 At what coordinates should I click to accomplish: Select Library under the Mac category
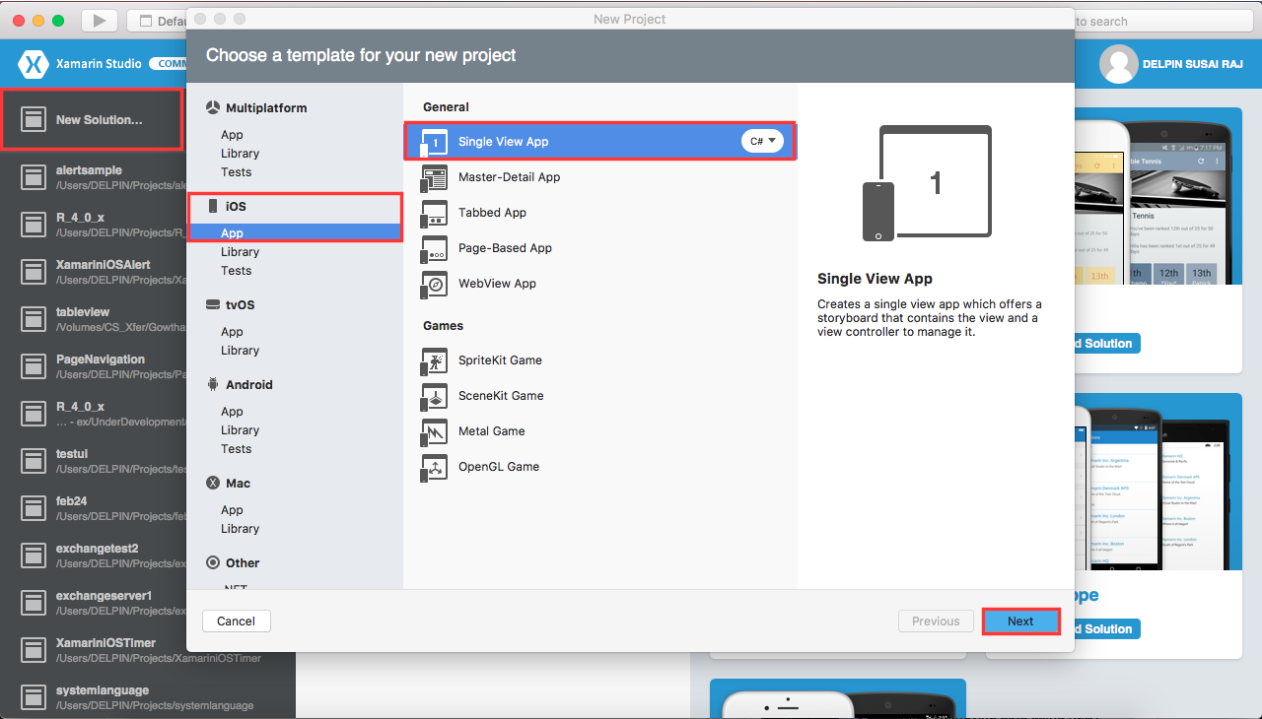pyautogui.click(x=240, y=529)
